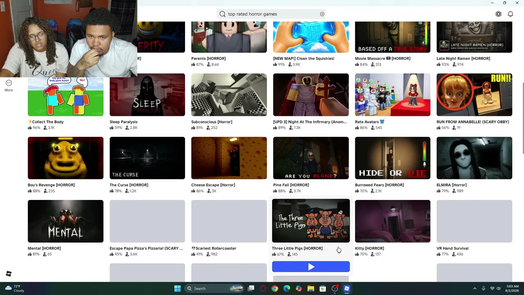The height and width of the screenshot is (295, 524).
Task: Click the '[NEW MAP!] Clean the Squishies!' title
Action: pos(304,59)
